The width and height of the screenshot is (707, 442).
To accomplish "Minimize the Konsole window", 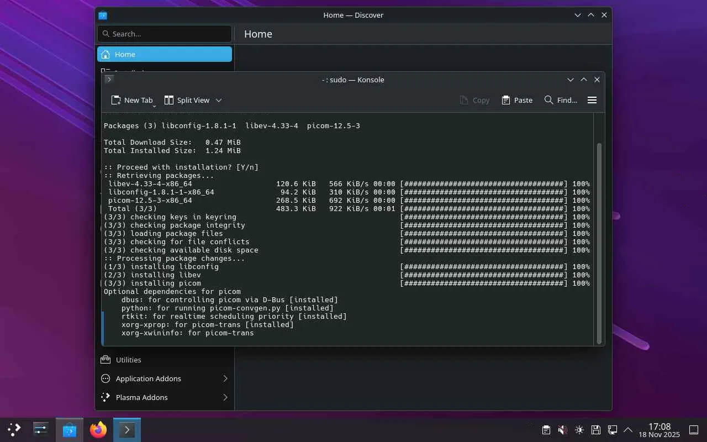I will click(571, 80).
